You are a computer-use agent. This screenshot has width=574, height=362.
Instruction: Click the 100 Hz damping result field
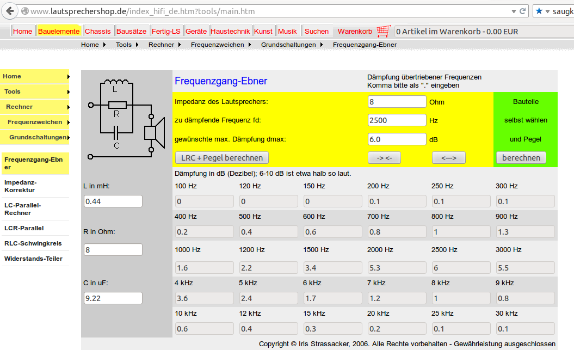click(204, 201)
